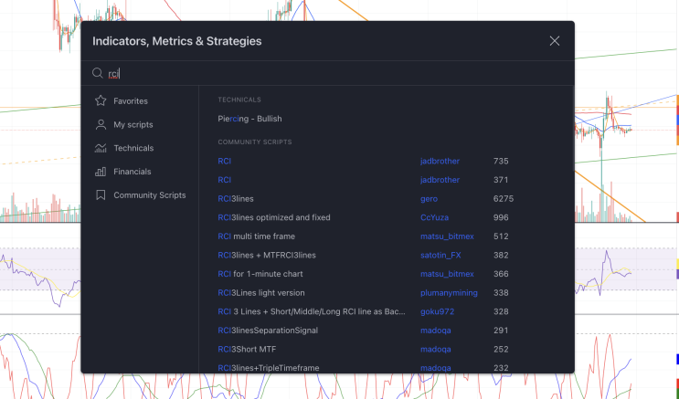Open author profile jadbrother on first RCI
The height and width of the screenshot is (399, 679).
(440, 161)
